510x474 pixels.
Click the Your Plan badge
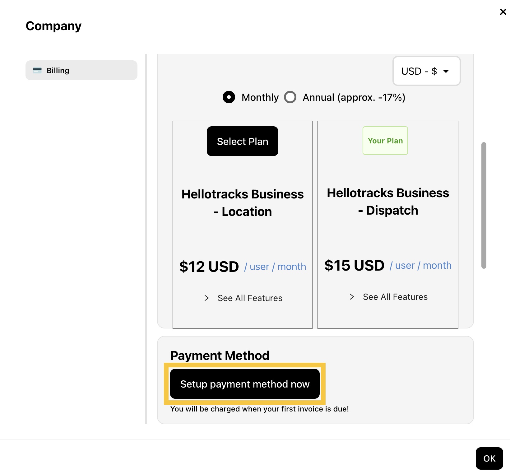385,141
